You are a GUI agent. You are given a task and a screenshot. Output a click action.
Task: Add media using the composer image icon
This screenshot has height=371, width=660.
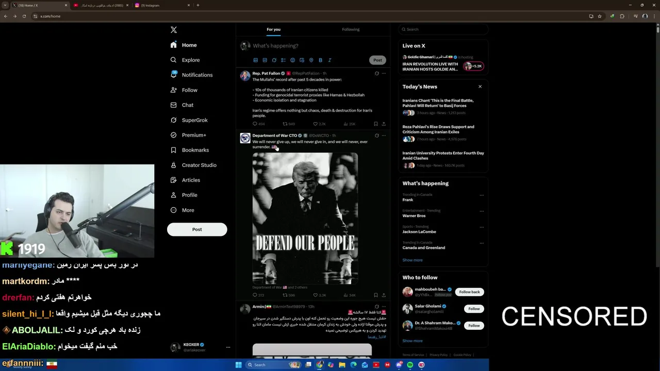point(255,60)
